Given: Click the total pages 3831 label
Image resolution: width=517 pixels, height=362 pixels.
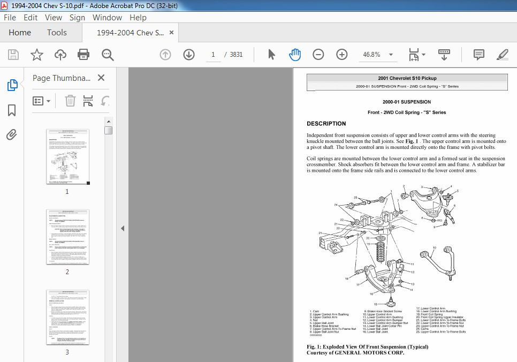Looking at the screenshot, I should (x=236, y=55).
